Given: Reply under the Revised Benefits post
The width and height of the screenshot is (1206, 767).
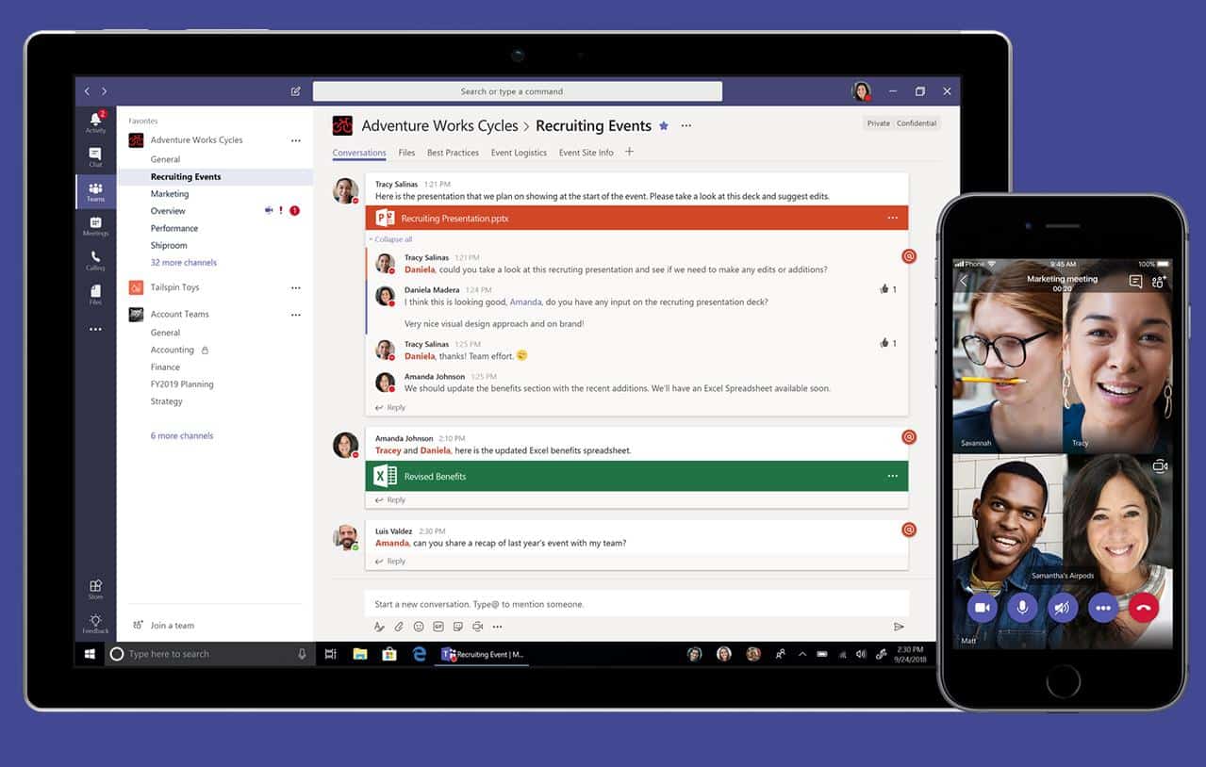Looking at the screenshot, I should click(390, 499).
